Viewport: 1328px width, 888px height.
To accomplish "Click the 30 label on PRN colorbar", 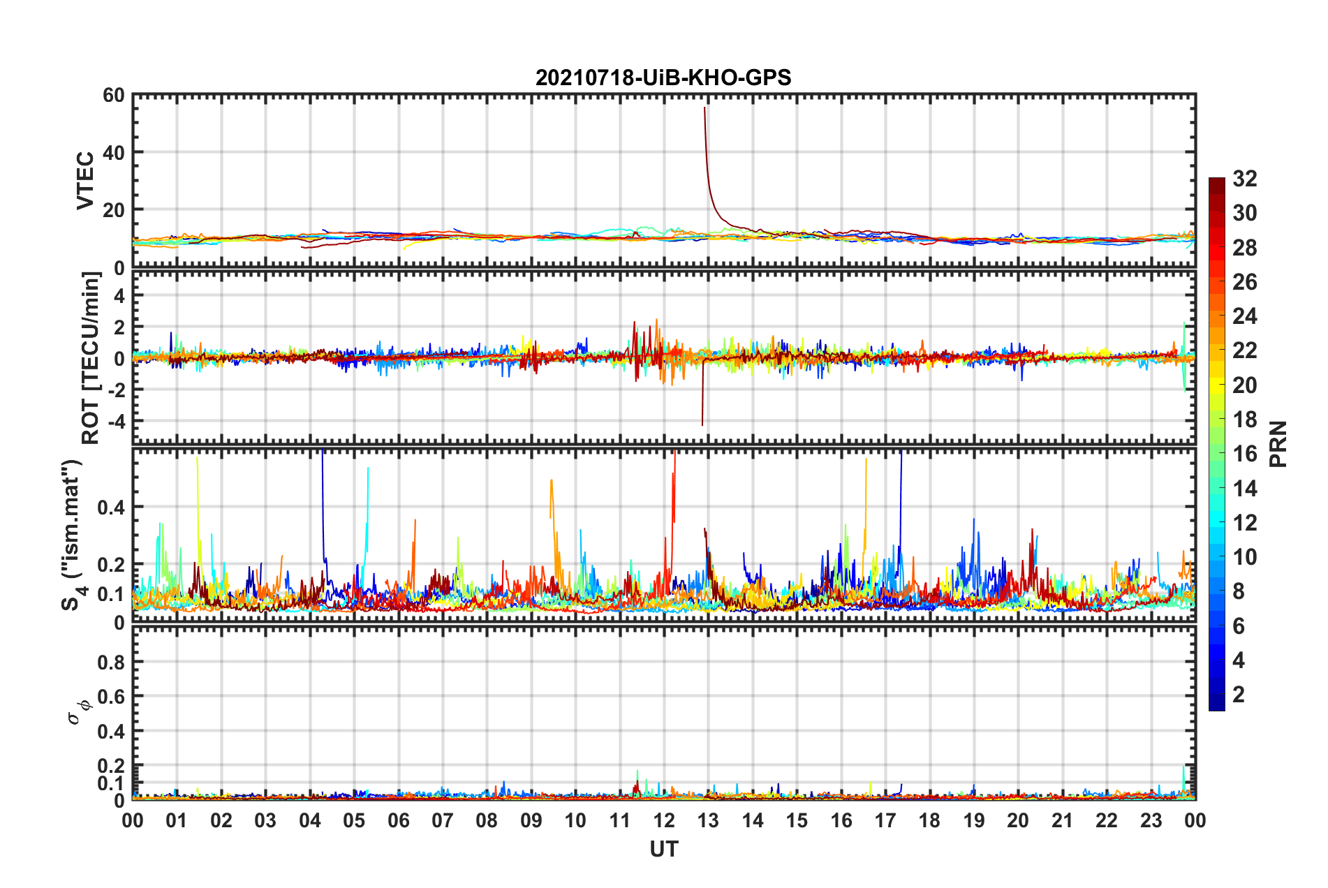I will tap(1244, 213).
